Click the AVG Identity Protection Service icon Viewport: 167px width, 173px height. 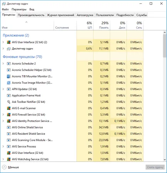8,121
